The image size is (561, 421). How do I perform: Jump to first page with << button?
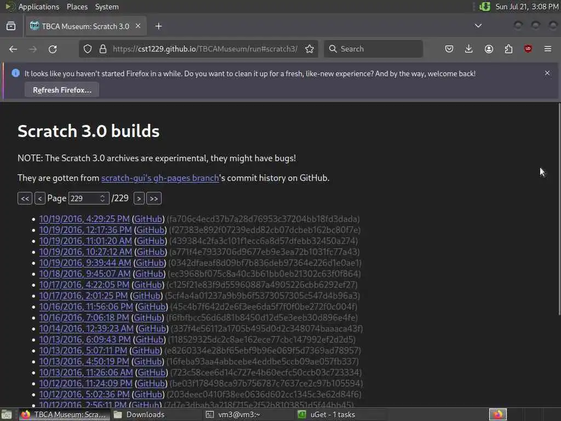pyautogui.click(x=25, y=198)
